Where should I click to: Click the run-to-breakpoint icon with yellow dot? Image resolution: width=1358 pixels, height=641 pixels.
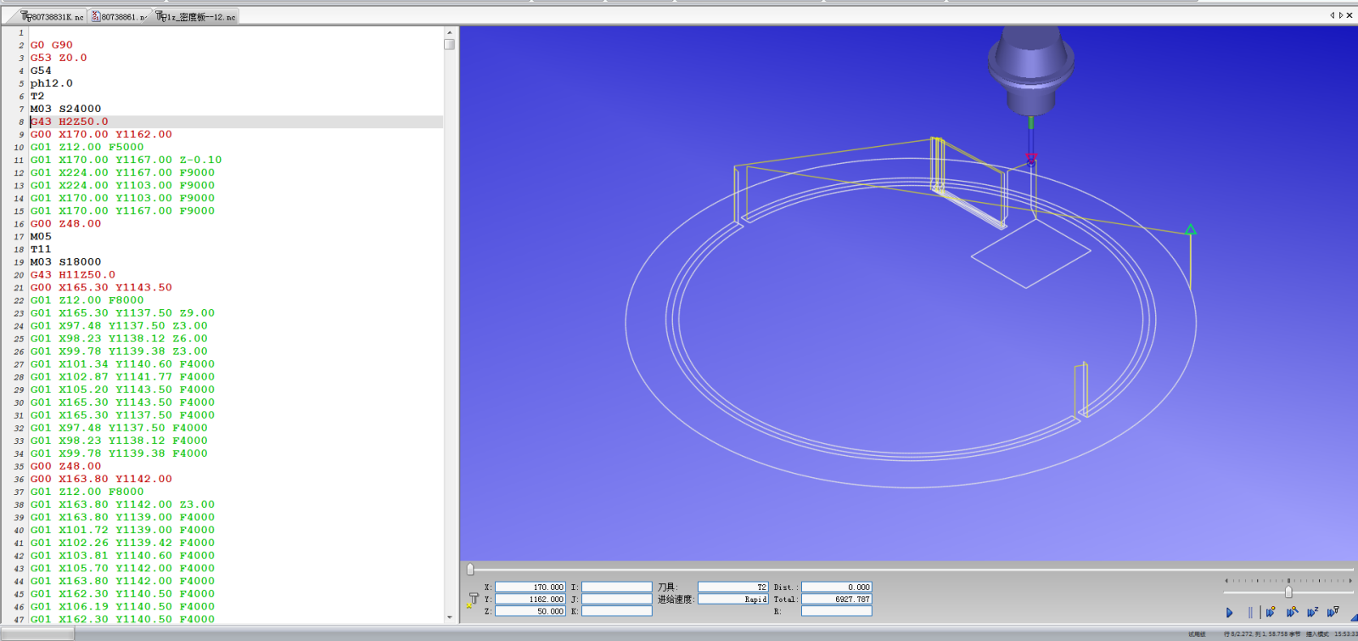click(x=1271, y=612)
